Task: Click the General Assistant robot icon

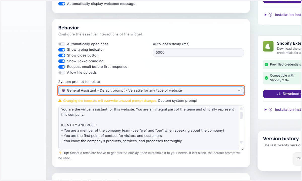Action: pos(64,90)
